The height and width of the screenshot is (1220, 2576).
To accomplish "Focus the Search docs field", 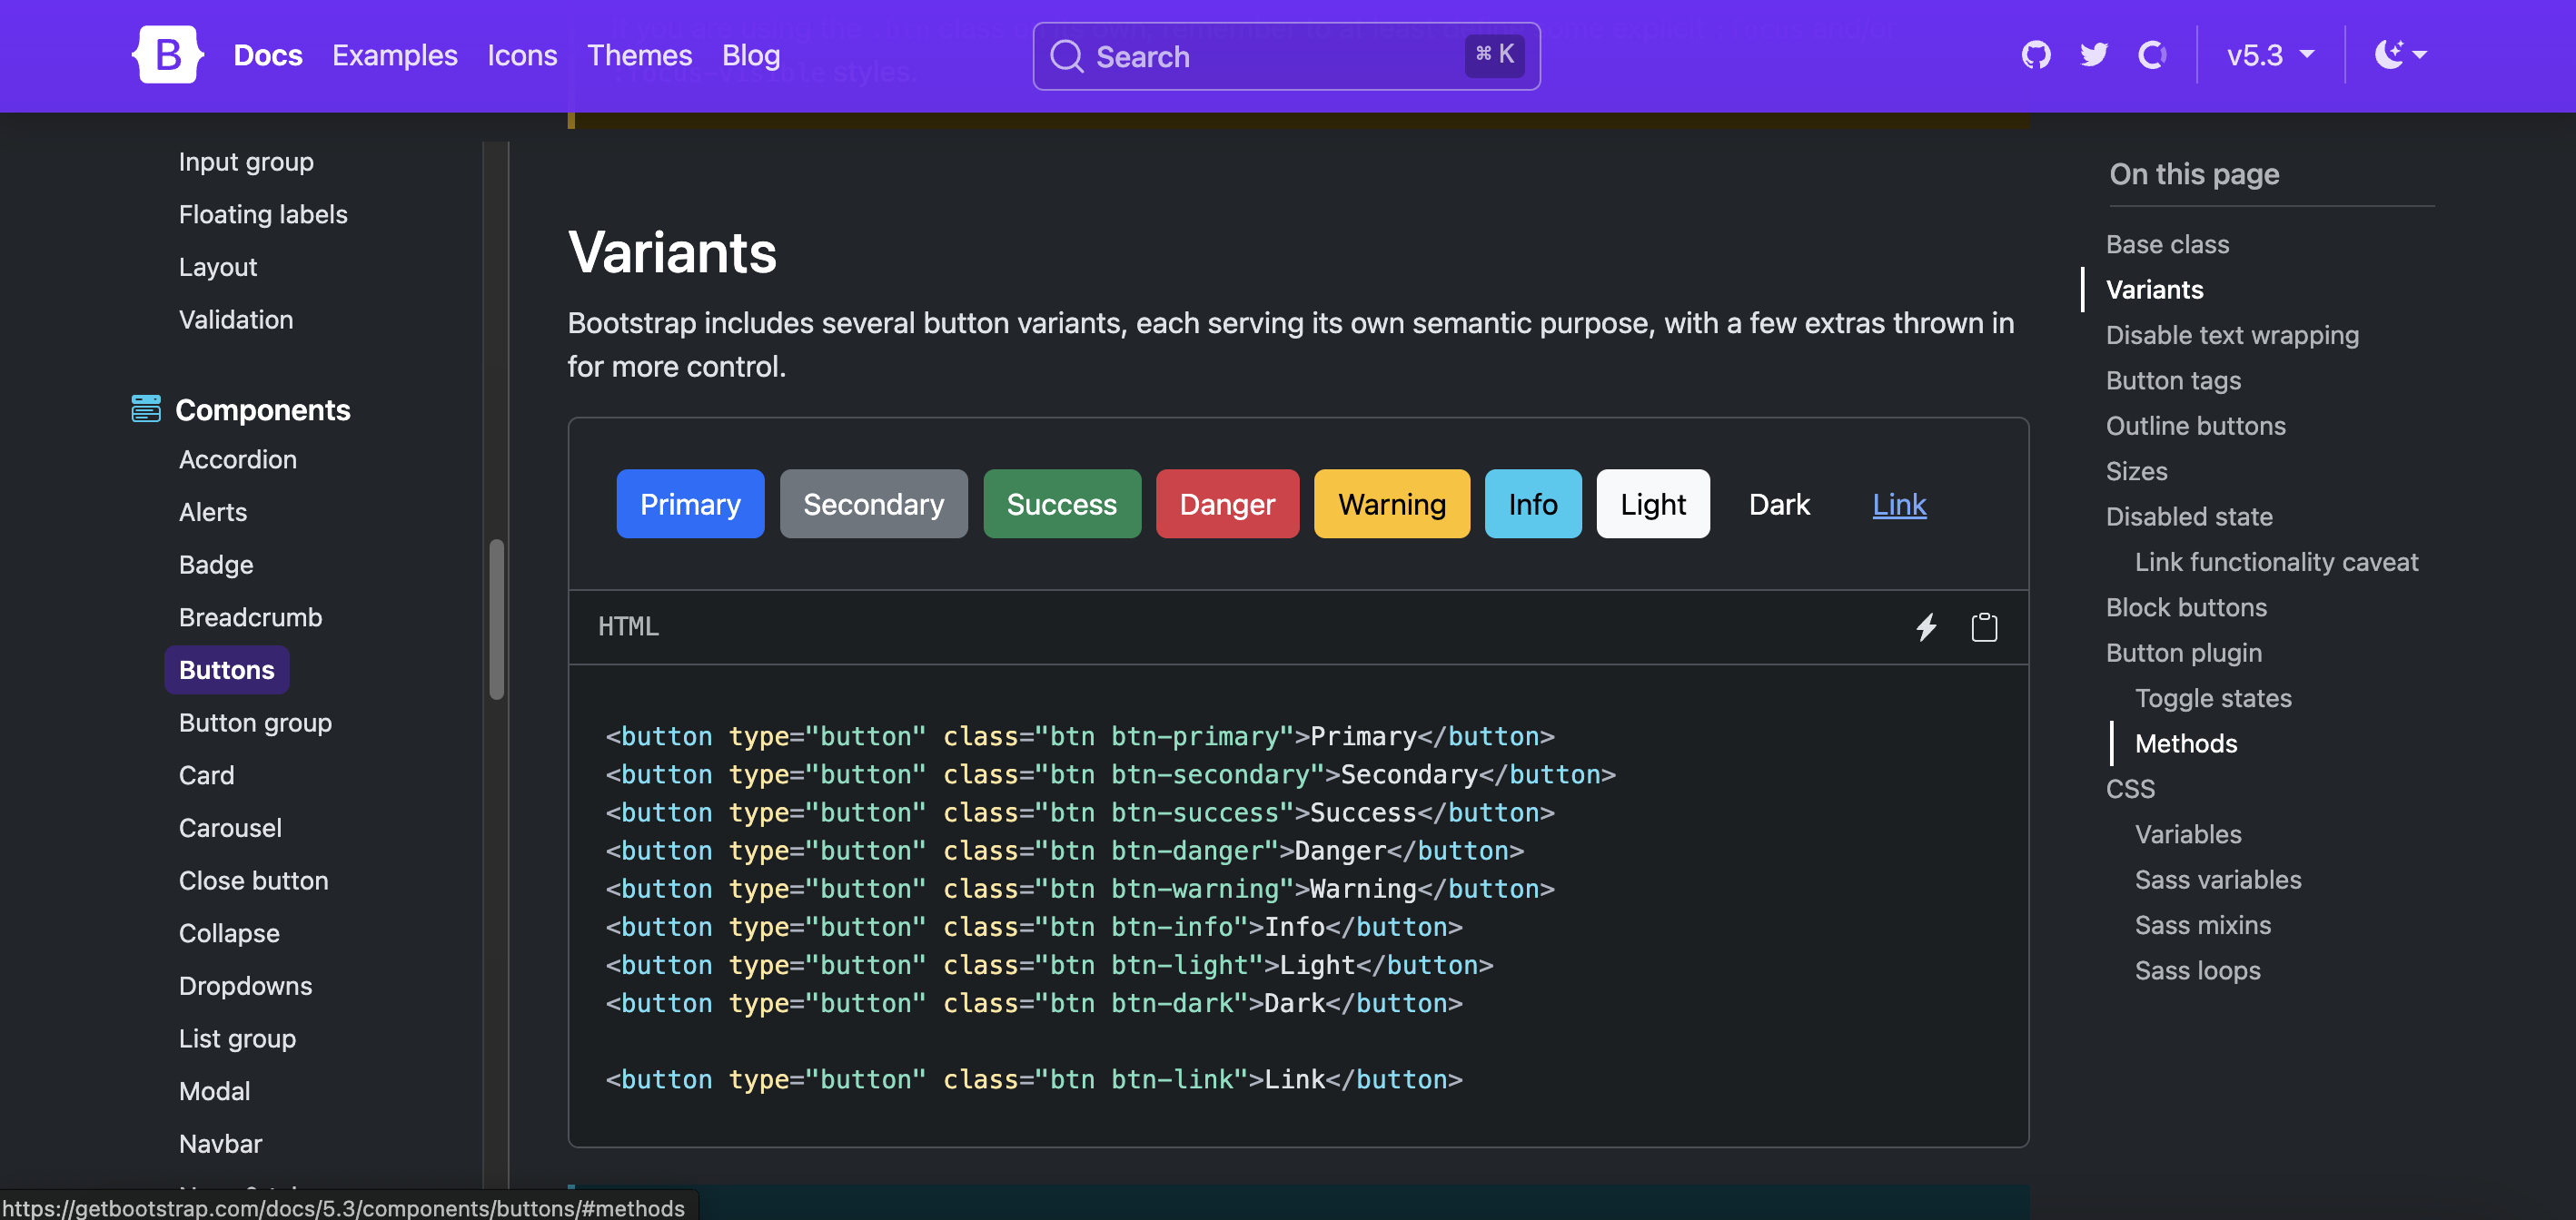I will click(1286, 56).
